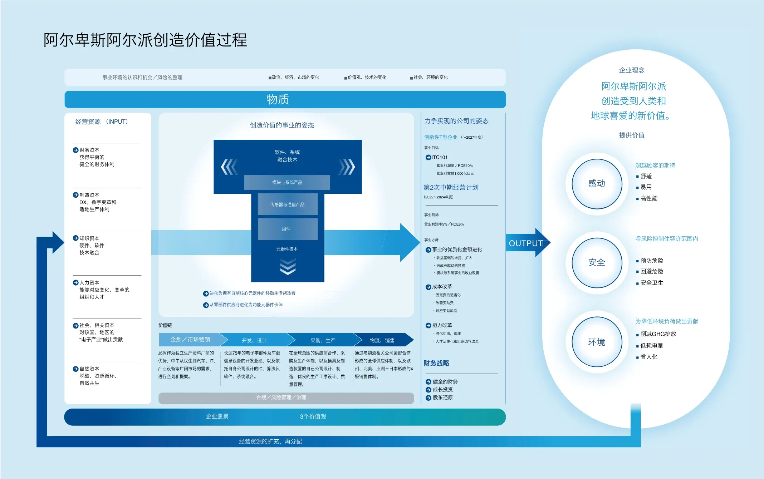Click the arrow bullet next to 健全的财务
This screenshot has width=764, height=479.
click(428, 382)
